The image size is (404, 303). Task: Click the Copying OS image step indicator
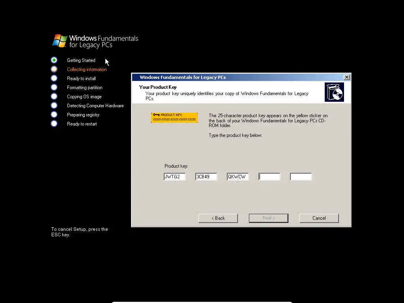[x=54, y=96]
